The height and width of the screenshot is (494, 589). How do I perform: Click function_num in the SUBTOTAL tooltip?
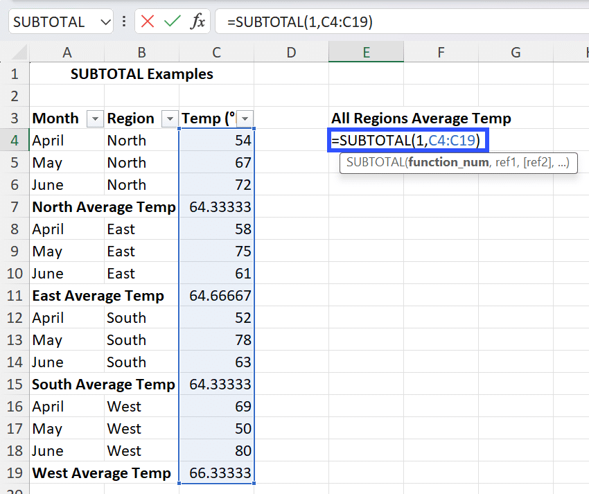click(x=448, y=162)
